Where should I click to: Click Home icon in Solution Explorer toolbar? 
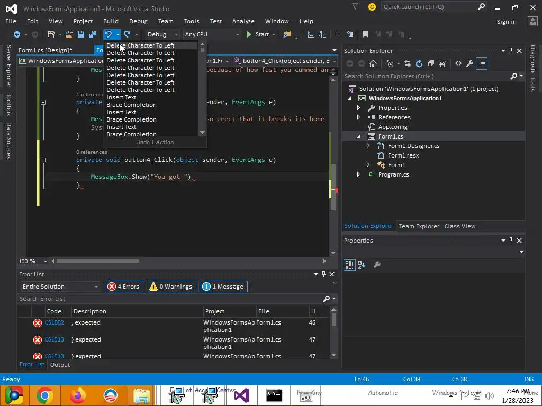click(373, 63)
